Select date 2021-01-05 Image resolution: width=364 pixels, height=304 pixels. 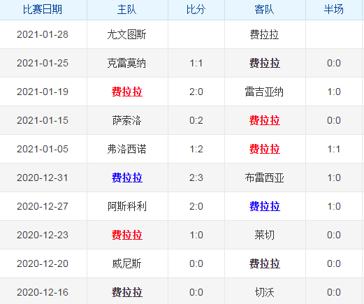point(43,149)
